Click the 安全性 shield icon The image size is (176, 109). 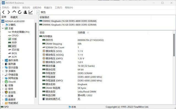tap(6, 93)
